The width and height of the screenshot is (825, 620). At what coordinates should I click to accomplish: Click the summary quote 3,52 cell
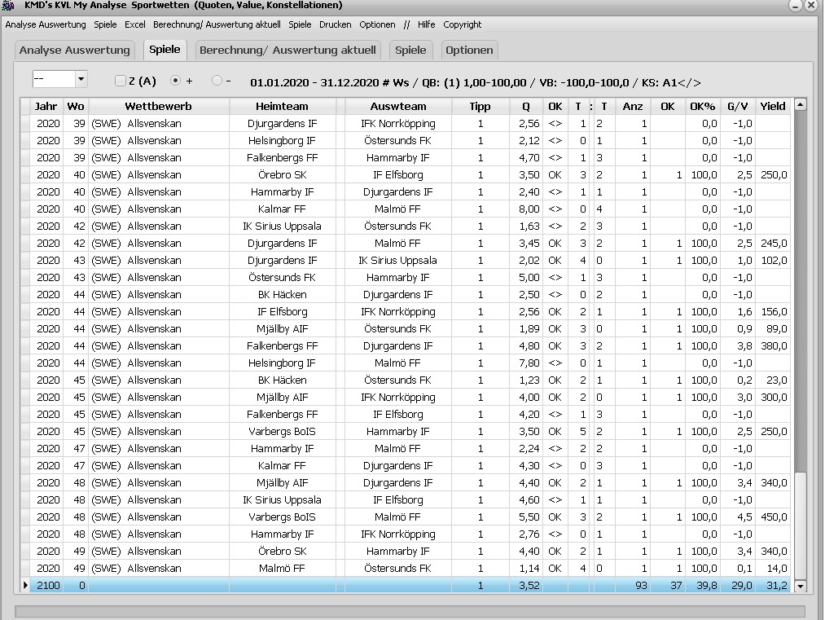tap(526, 585)
